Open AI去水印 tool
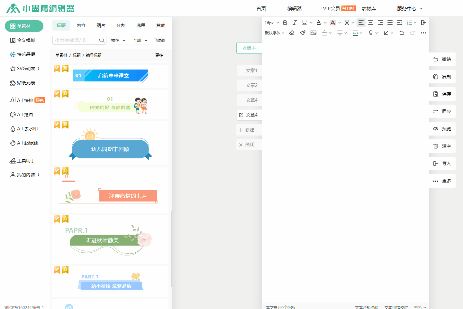The image size is (463, 309). [x=24, y=129]
